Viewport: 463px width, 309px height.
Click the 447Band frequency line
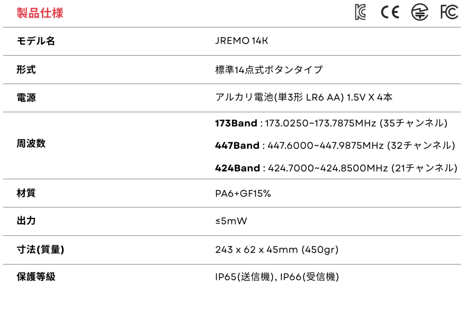pos(335,146)
